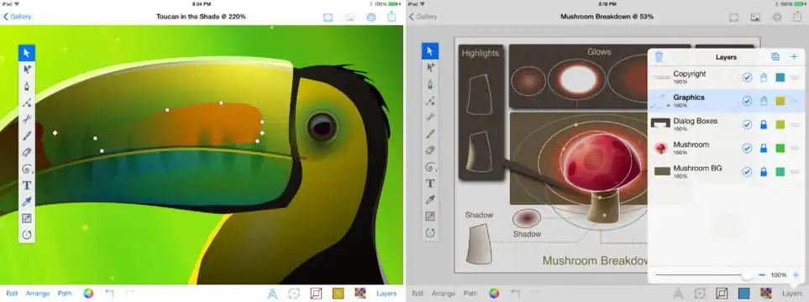Tap the 'Toucan in the Shade @ 220%' title
This screenshot has height=302, width=809.
click(x=201, y=17)
